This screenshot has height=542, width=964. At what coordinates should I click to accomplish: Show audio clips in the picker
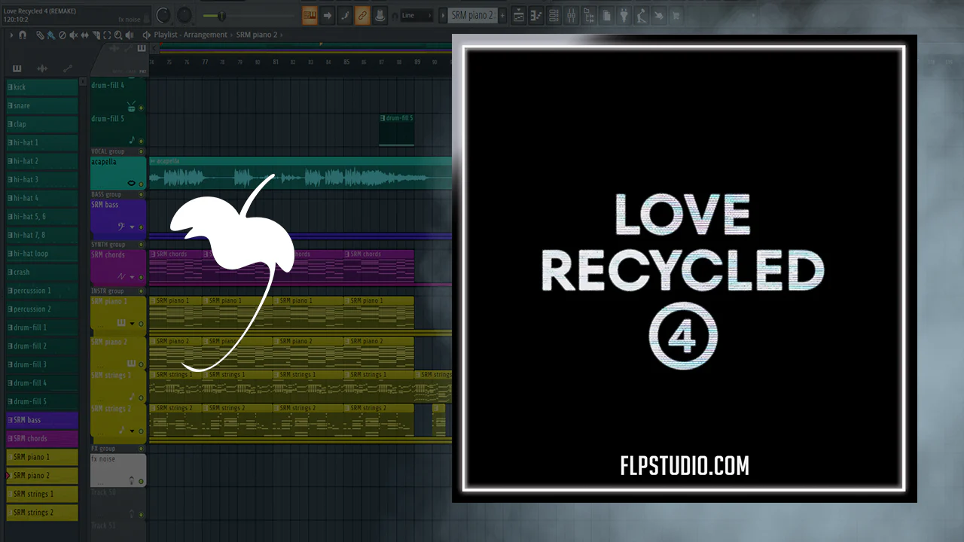pyautogui.click(x=42, y=69)
